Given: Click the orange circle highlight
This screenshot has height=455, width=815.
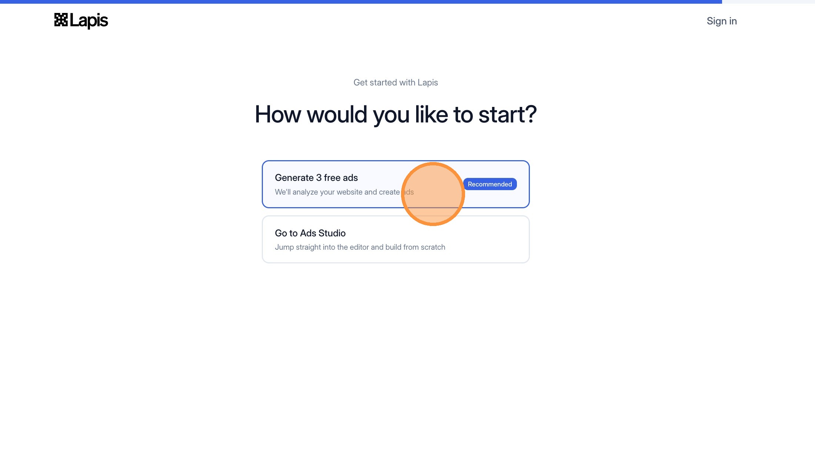Looking at the screenshot, I should (x=433, y=194).
